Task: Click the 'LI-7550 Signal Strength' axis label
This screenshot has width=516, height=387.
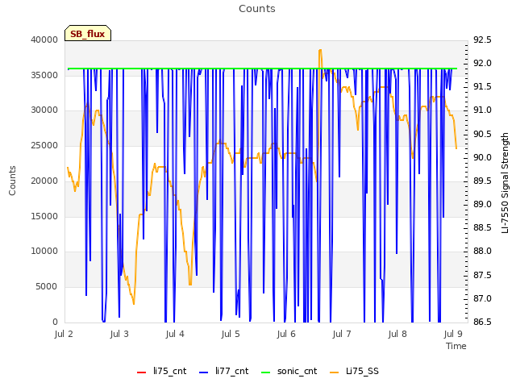Action: [505, 183]
